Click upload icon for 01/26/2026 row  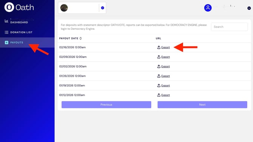pos(159,76)
